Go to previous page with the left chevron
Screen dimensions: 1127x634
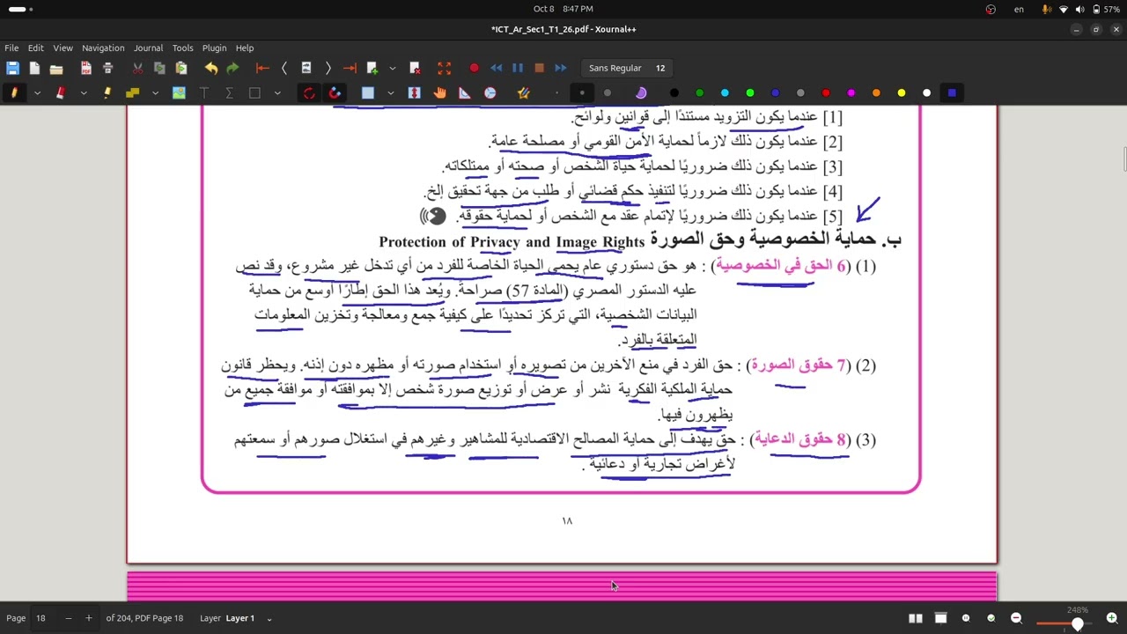(x=284, y=68)
